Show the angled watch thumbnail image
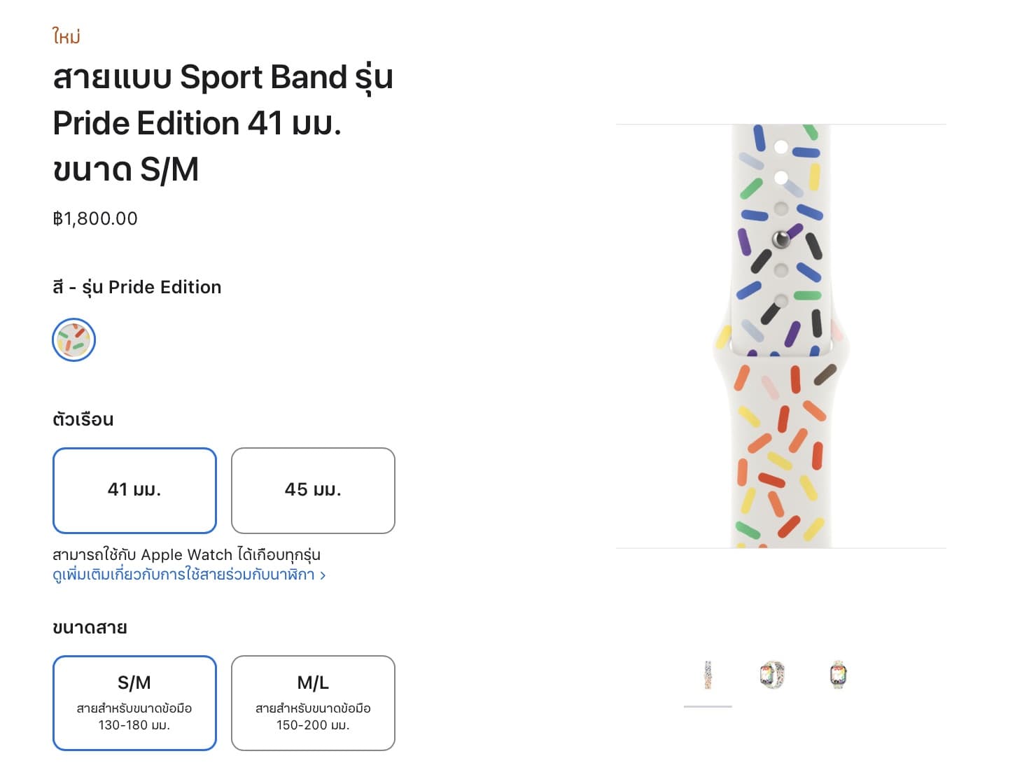 tap(772, 675)
